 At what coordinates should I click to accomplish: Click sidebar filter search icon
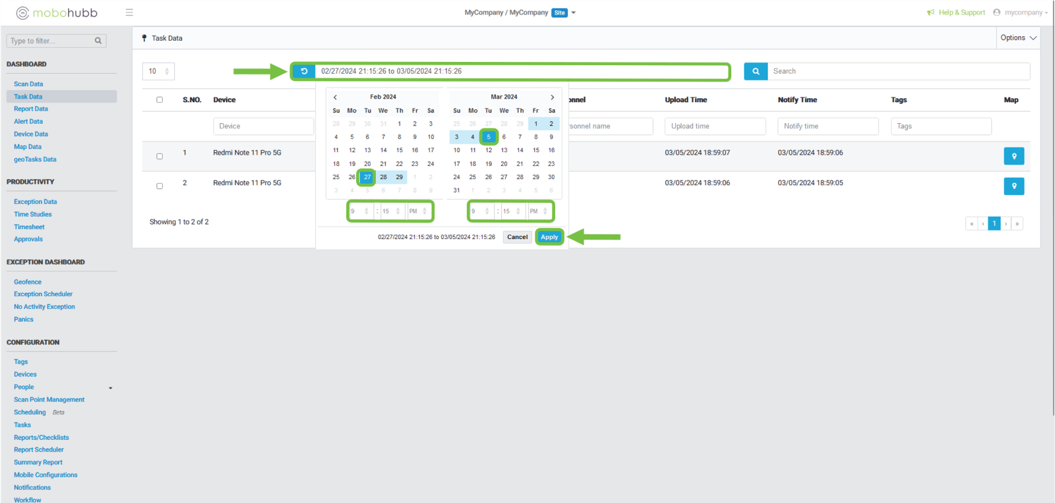point(98,41)
